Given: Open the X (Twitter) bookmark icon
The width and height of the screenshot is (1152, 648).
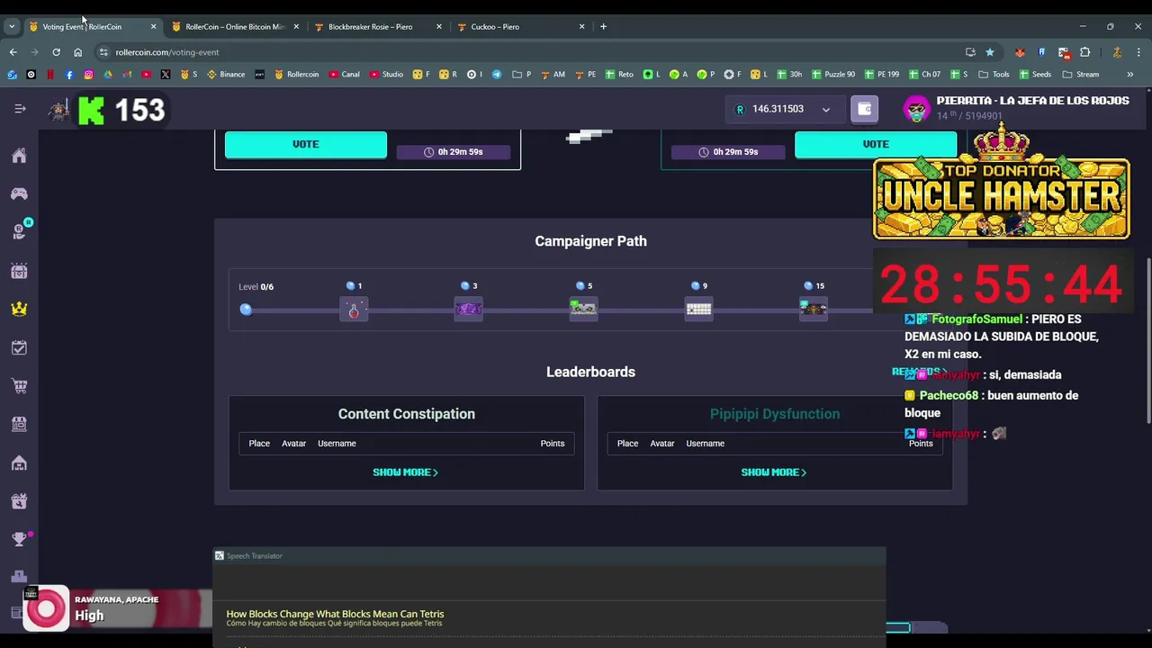Looking at the screenshot, I should tap(165, 75).
